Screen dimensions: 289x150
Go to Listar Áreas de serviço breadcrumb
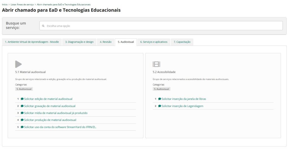22,5
